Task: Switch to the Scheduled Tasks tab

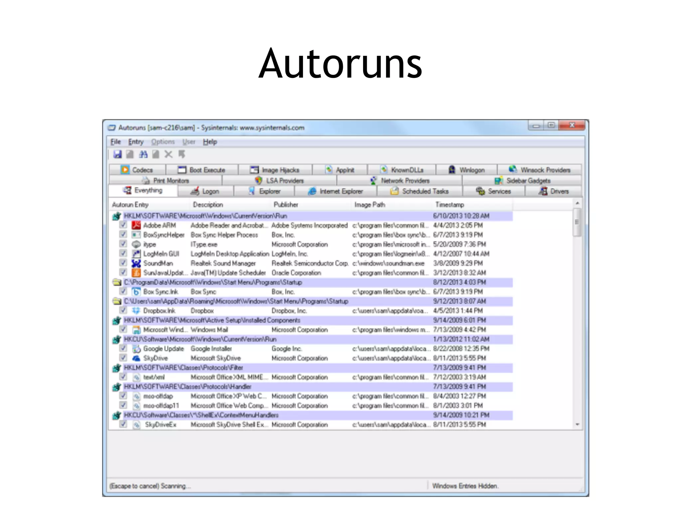Action: (419, 191)
